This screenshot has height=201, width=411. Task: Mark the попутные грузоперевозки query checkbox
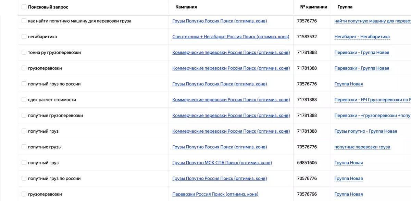pyautogui.click(x=24, y=115)
